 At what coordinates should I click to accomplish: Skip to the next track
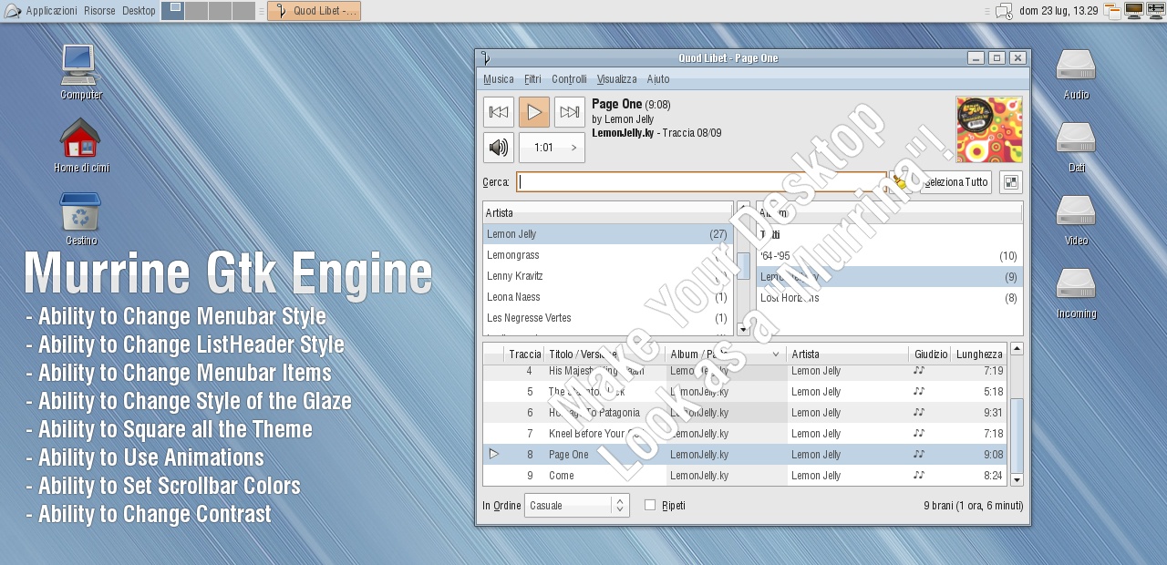(x=570, y=112)
